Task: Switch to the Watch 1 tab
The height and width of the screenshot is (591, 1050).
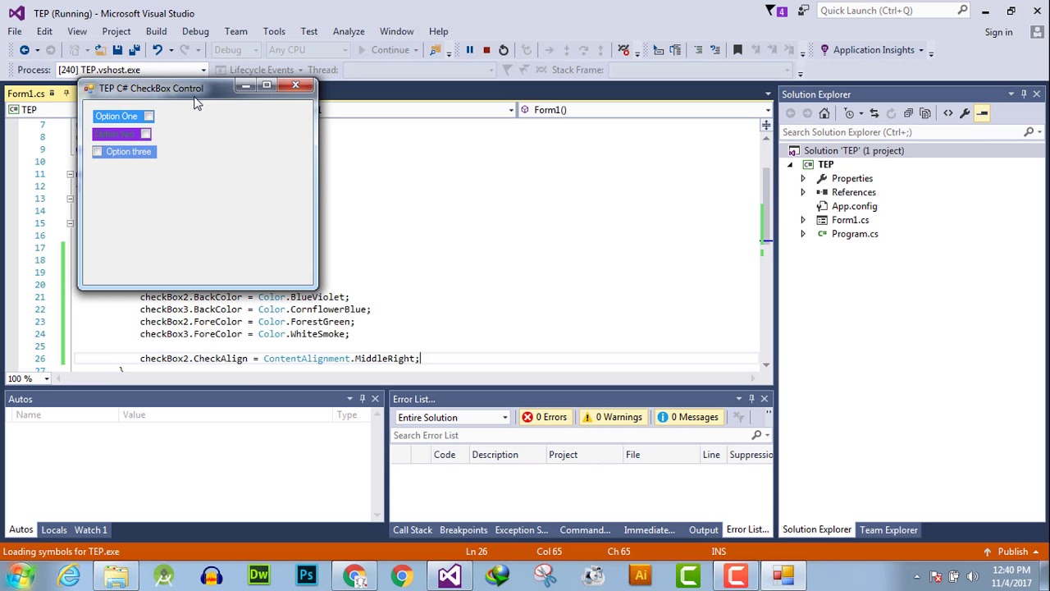Action: point(91,530)
